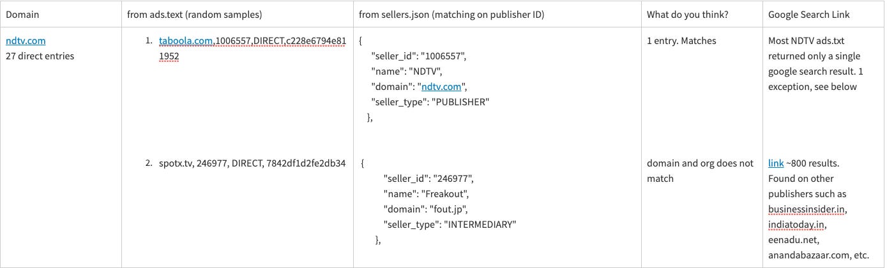Click 'domain and org does not match' text
This screenshot has width=887, height=268.
click(x=700, y=171)
